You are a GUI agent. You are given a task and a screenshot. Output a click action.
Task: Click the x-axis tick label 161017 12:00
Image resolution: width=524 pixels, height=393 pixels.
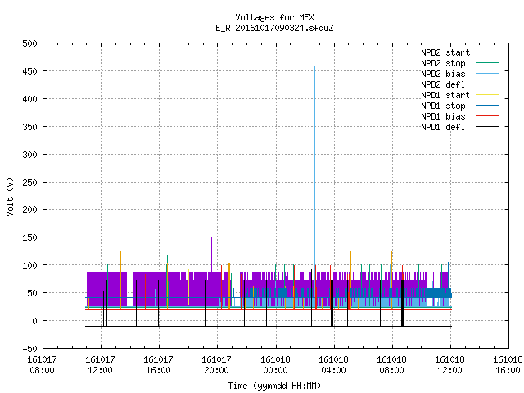pyautogui.click(x=100, y=365)
